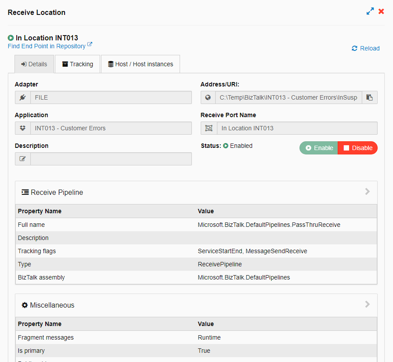Screen dimensions: 393x362
Task: Expand dialog with the blue arrows icon
Action: coord(370,11)
